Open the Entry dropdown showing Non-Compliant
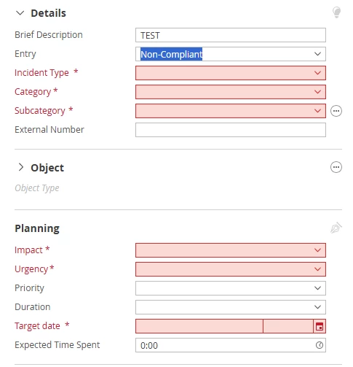This screenshot has height=367, width=353. pyautogui.click(x=231, y=54)
